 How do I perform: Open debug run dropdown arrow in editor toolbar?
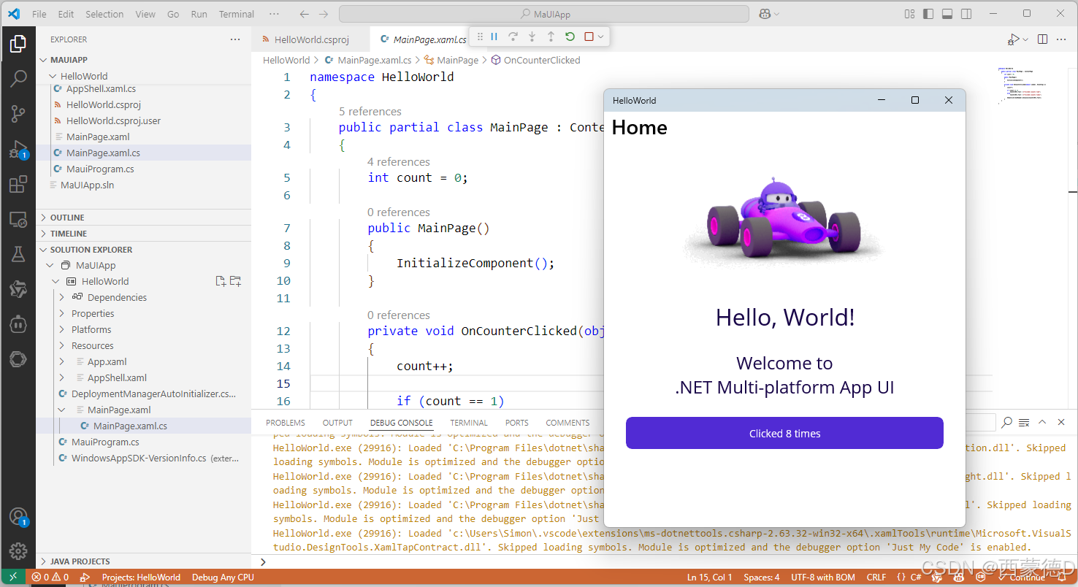tap(1025, 39)
